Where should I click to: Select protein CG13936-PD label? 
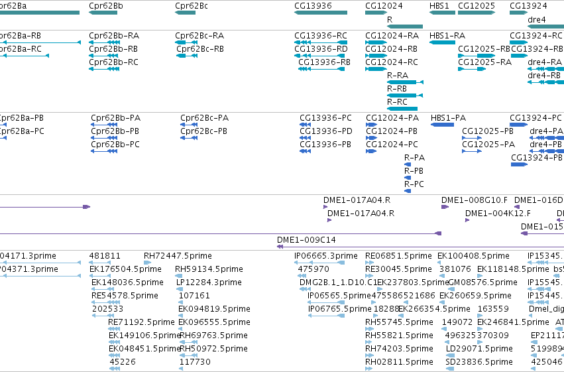[326, 132]
